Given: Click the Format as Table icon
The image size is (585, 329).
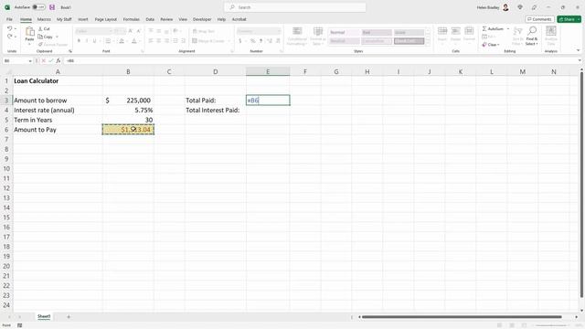Looking at the screenshot, I should [x=318, y=31].
